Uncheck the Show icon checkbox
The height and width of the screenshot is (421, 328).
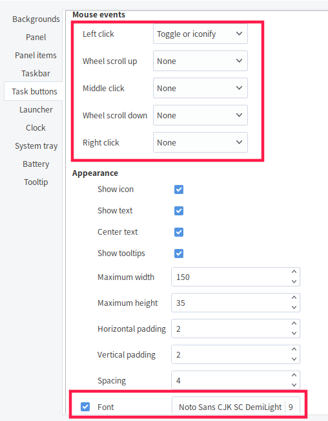click(x=179, y=189)
